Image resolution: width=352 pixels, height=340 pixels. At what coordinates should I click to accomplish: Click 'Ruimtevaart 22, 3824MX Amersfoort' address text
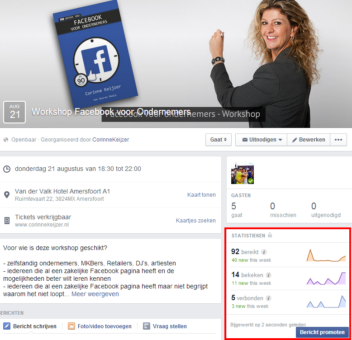[x=59, y=198]
